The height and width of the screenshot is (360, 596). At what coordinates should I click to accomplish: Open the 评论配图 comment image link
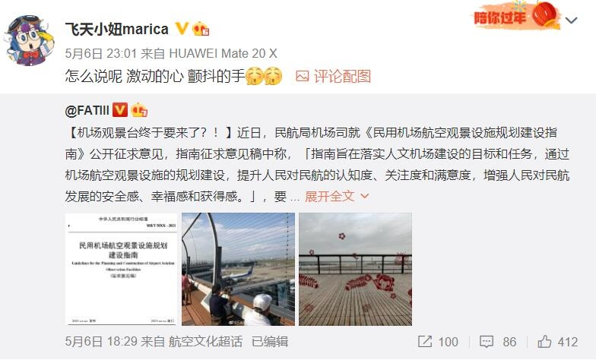coord(342,76)
